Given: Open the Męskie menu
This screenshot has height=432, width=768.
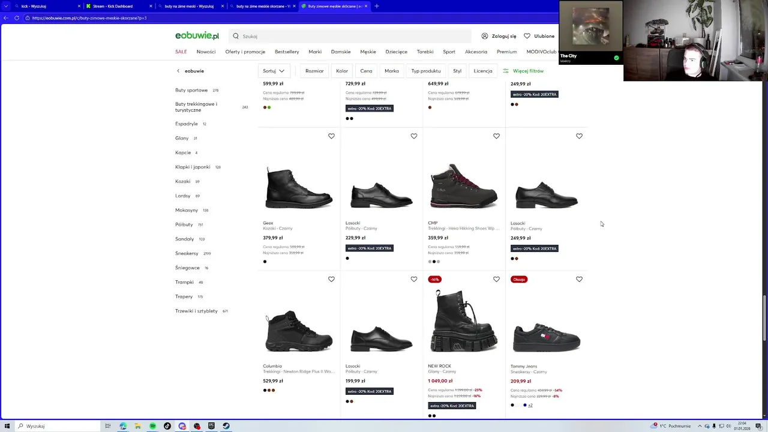Looking at the screenshot, I should (x=368, y=52).
